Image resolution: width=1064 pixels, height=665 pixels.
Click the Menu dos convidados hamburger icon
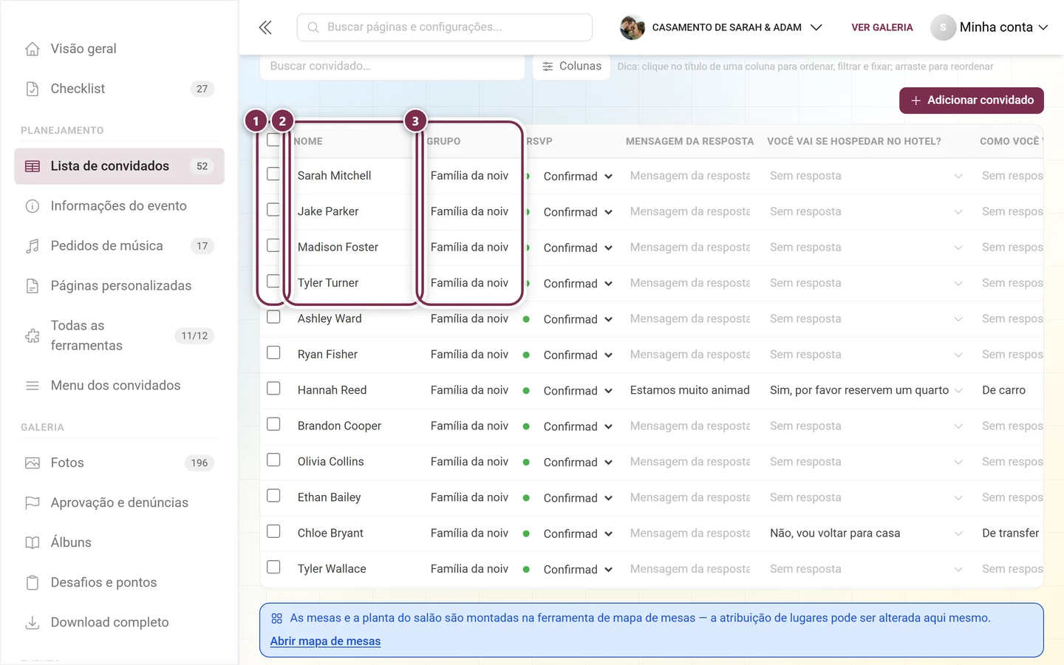coord(33,386)
